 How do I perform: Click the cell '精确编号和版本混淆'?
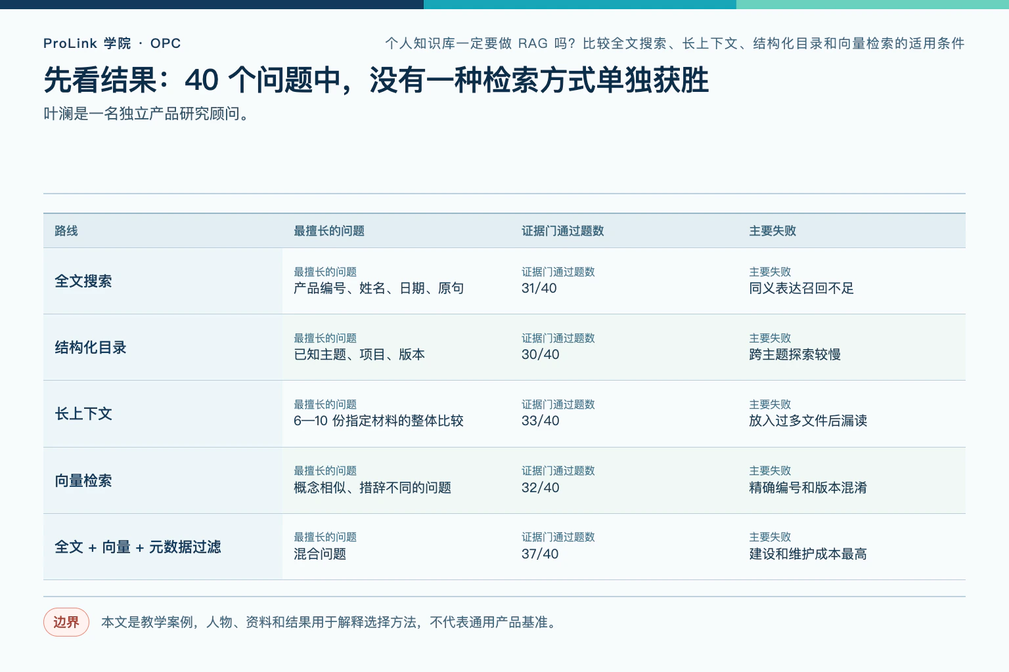coord(808,488)
